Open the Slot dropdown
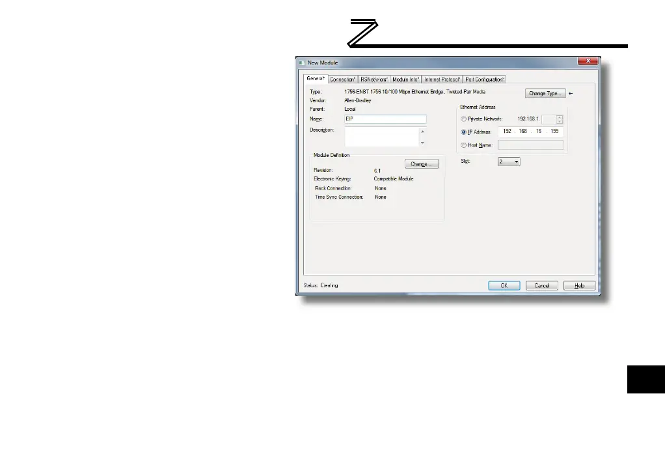 508,162
